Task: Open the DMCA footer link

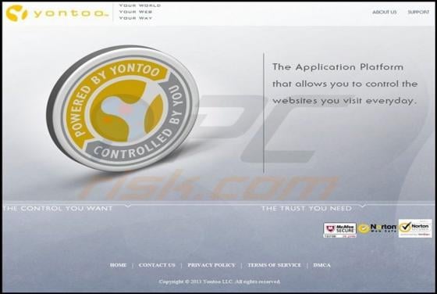Action: [322, 265]
